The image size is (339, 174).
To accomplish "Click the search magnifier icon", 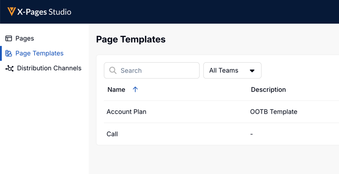I will (x=113, y=71).
